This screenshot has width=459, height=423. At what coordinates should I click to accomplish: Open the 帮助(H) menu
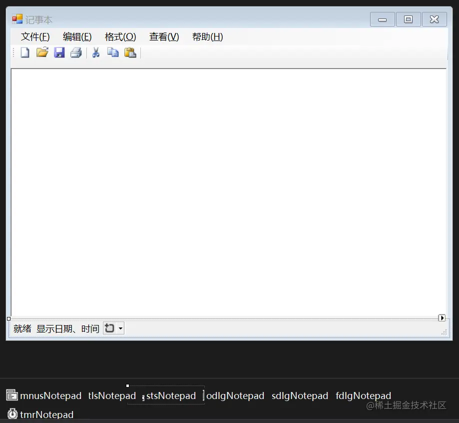pos(207,36)
